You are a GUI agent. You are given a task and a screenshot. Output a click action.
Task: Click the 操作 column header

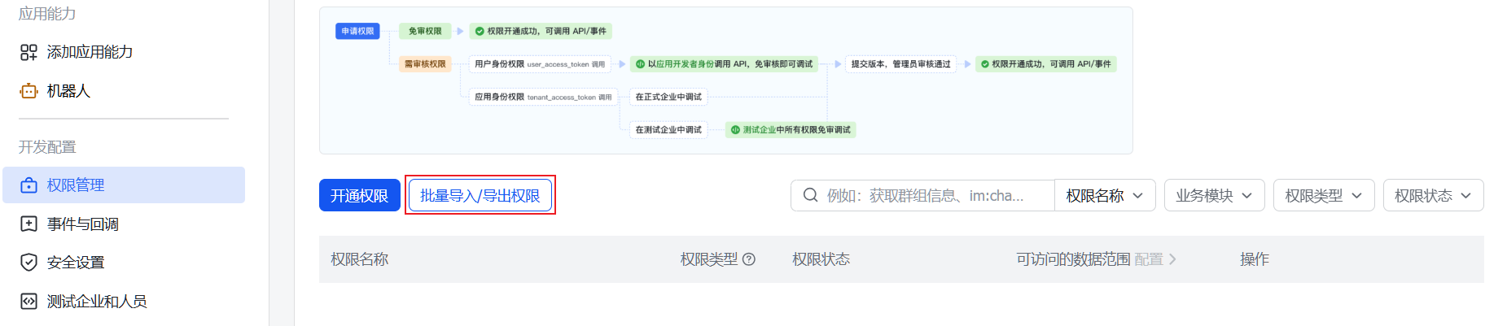[1254, 259]
